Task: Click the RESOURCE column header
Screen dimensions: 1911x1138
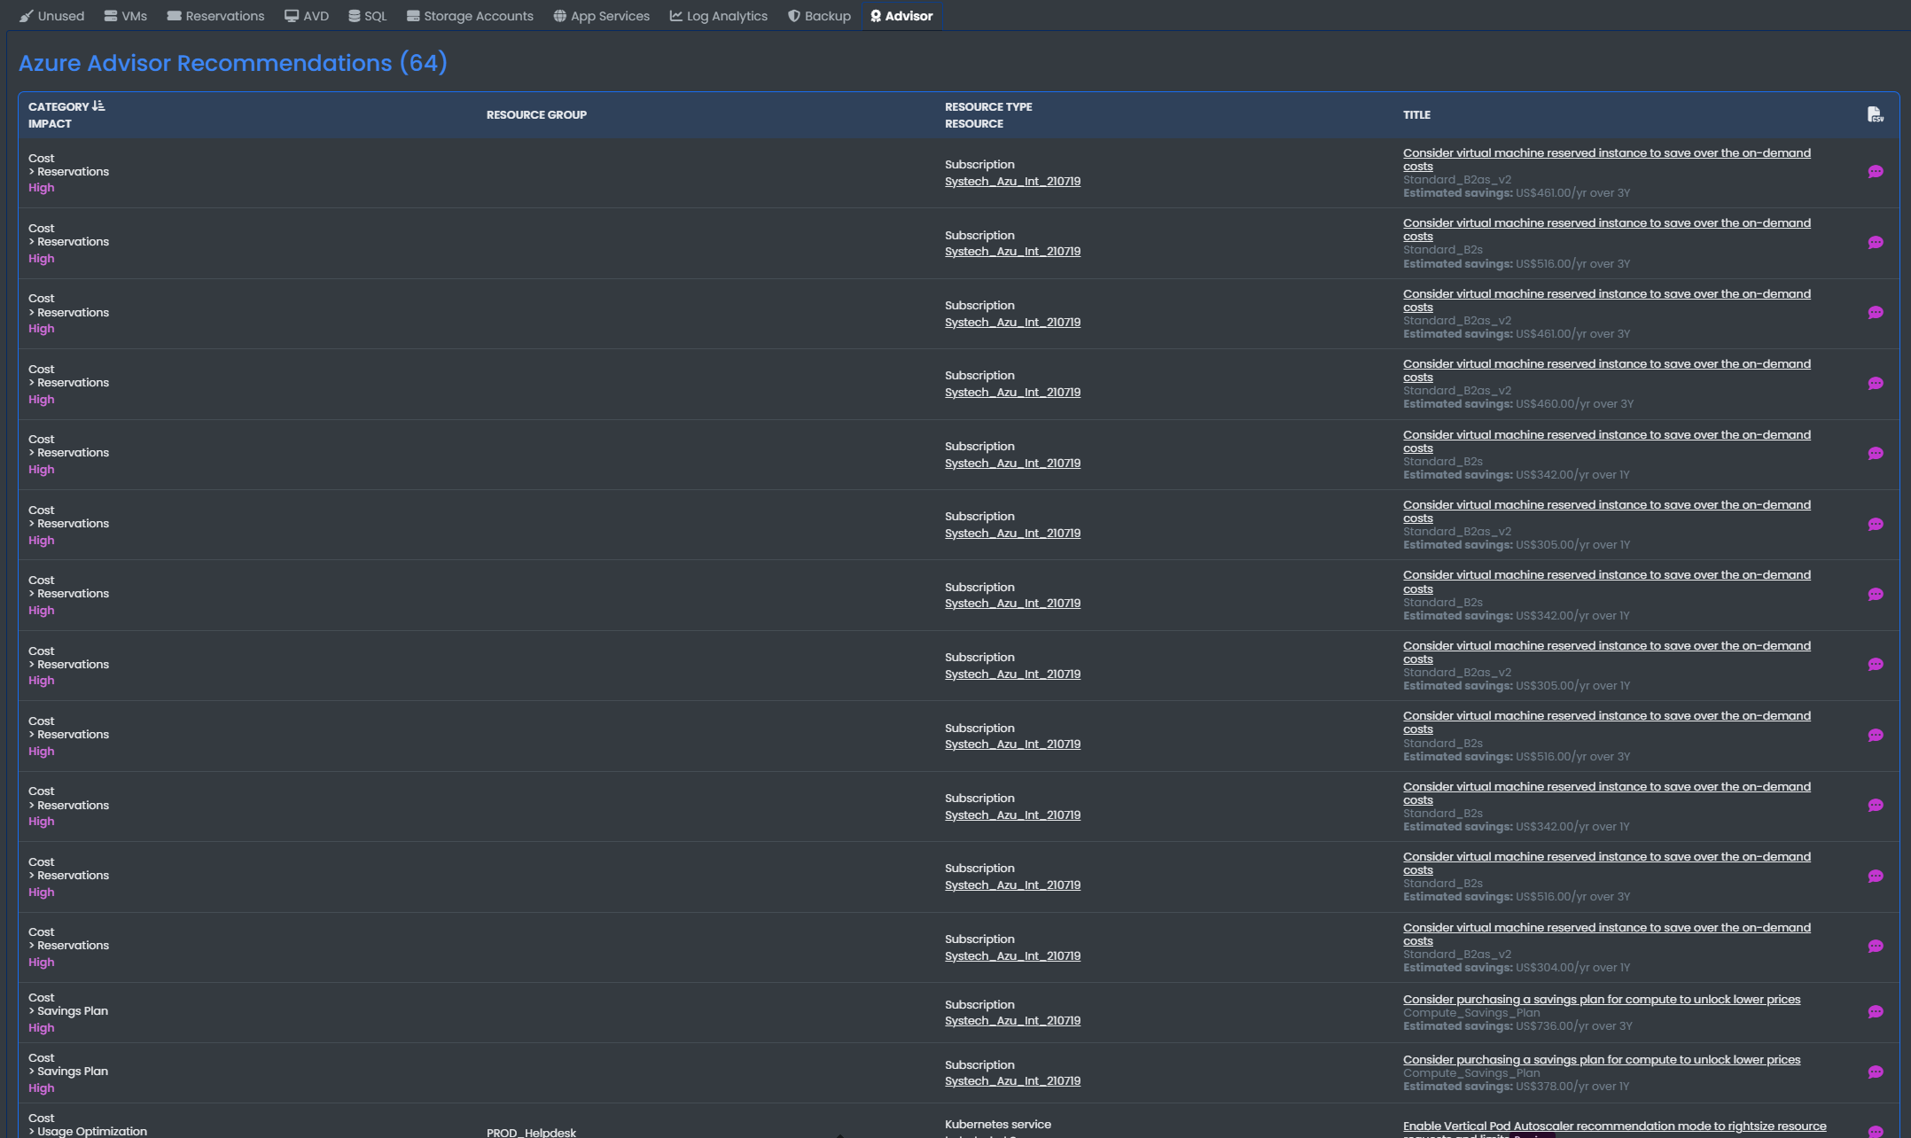Action: [x=974, y=123]
